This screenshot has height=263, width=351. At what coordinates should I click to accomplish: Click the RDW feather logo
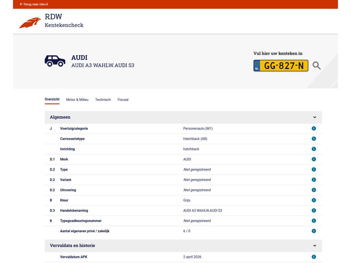(30, 23)
